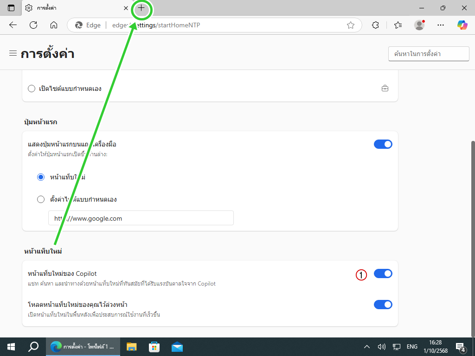Refresh the page
475x356 pixels.
point(33,25)
